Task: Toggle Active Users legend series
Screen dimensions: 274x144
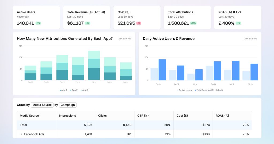Action: [x=184, y=90]
